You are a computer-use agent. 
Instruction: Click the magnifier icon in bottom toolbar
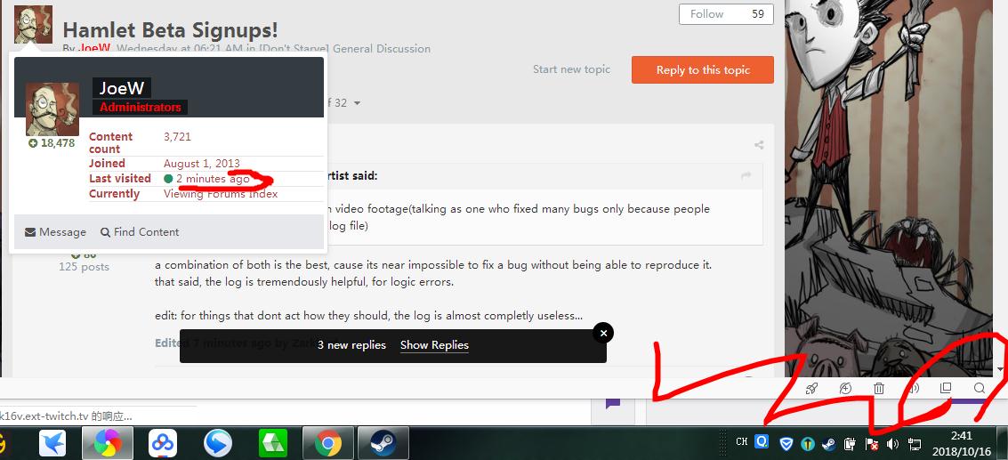pyautogui.click(x=980, y=389)
